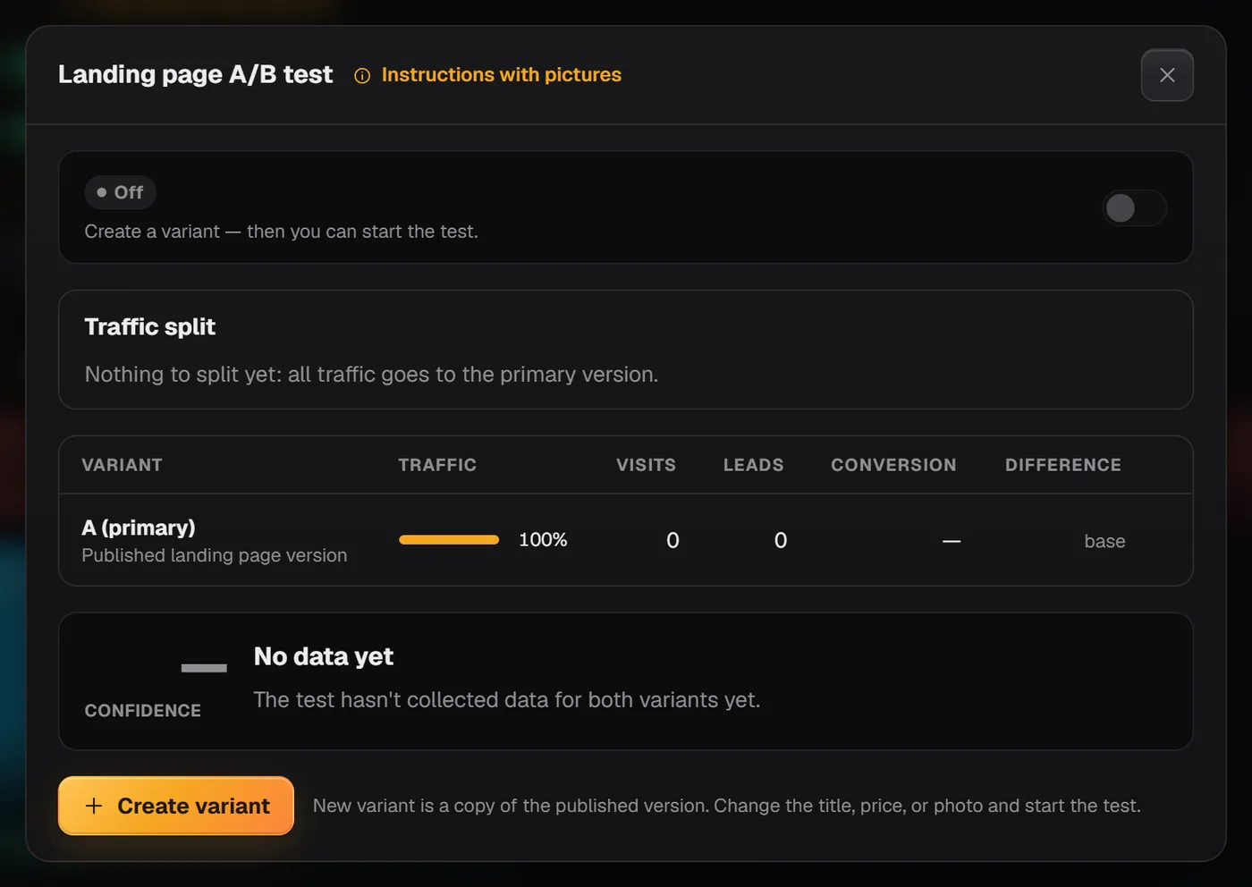Image resolution: width=1252 pixels, height=887 pixels.
Task: Click the LEADS column header
Action: [753, 465]
